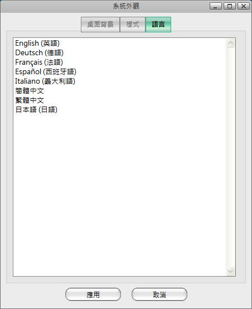Screen dimensions: 252x309
Task: Switch to the 桌面背景 tab
Action: (100, 25)
